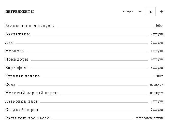Click the portions number field showing 6

151,12
